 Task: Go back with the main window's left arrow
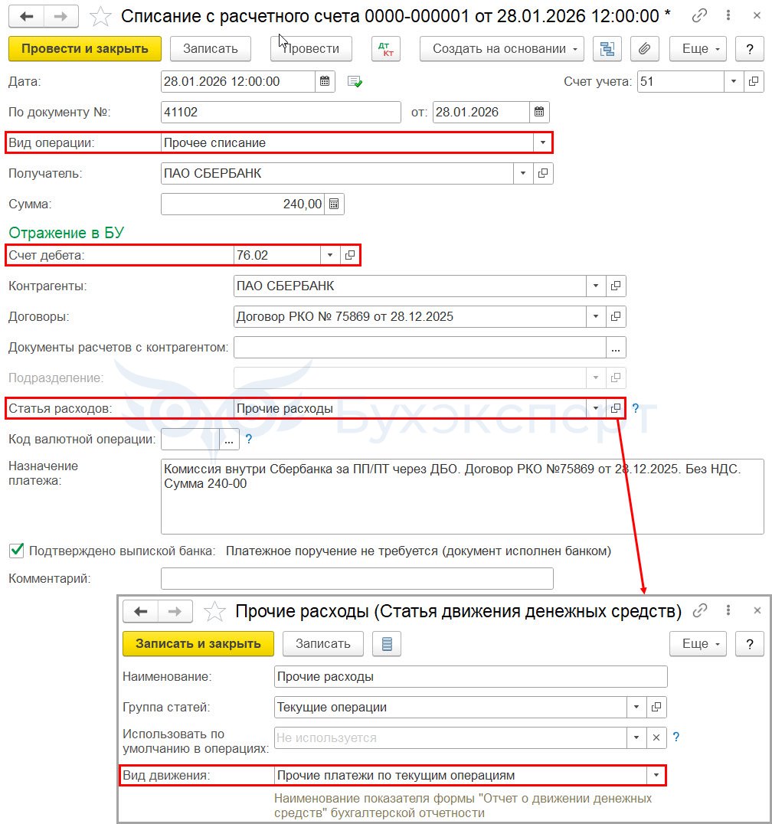click(x=26, y=16)
